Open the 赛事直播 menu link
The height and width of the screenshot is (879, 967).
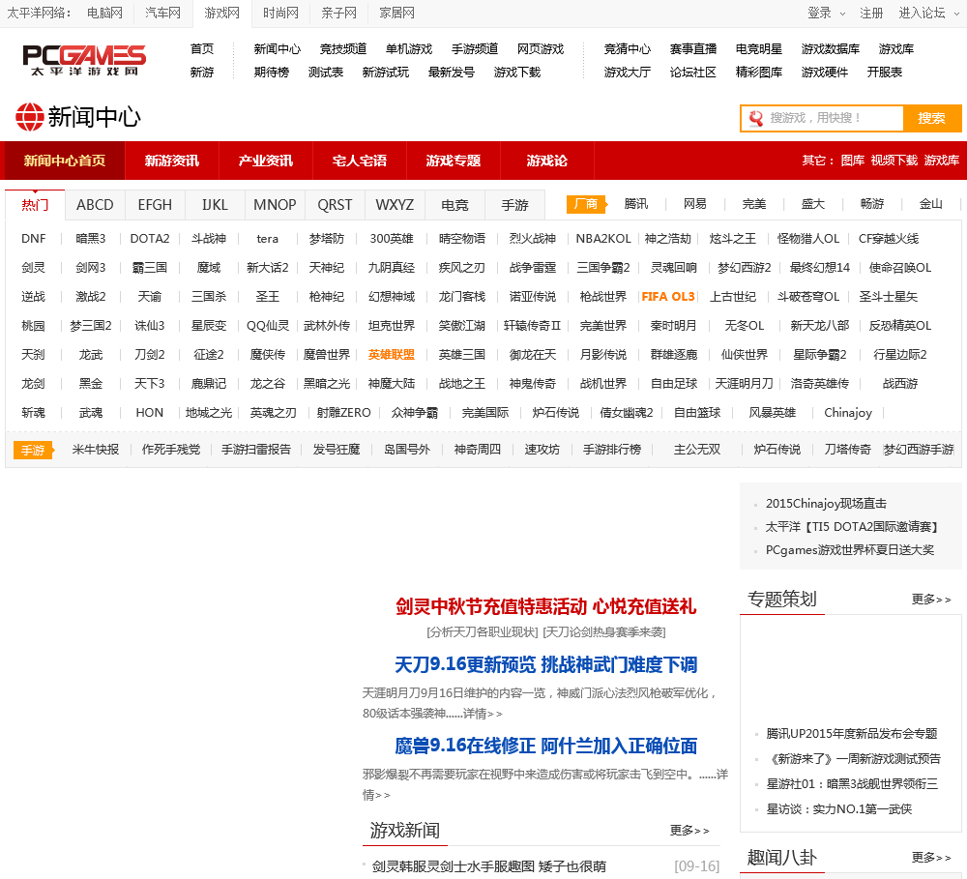(x=693, y=48)
